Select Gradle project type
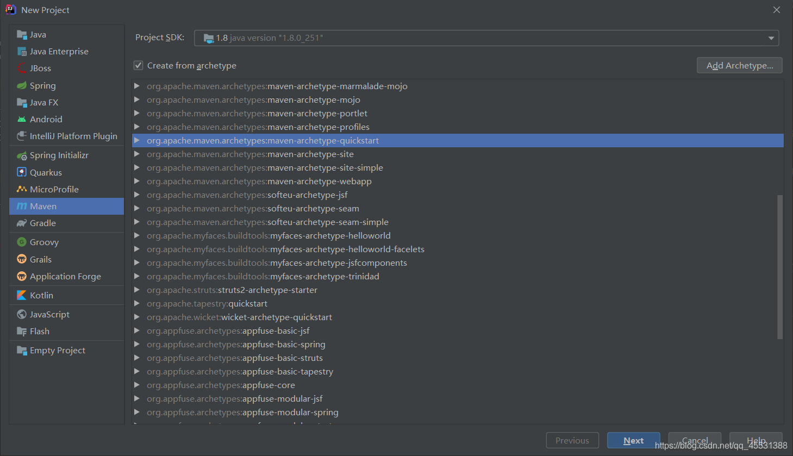 pos(67,223)
